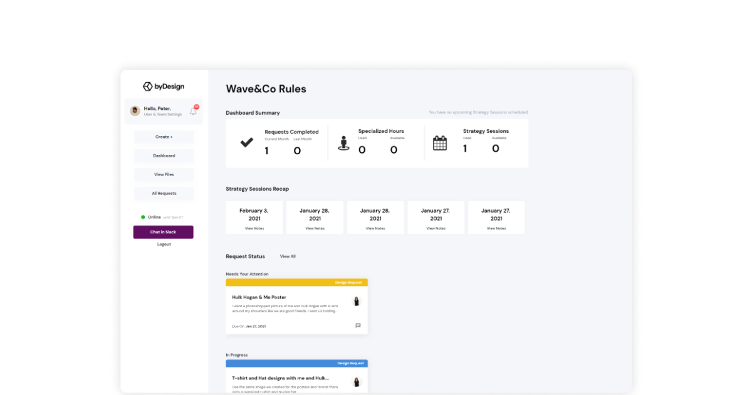Screen dimensions: 752x395
Task: Click designer avatar on T-shirt and Hat card
Action: pos(357,382)
